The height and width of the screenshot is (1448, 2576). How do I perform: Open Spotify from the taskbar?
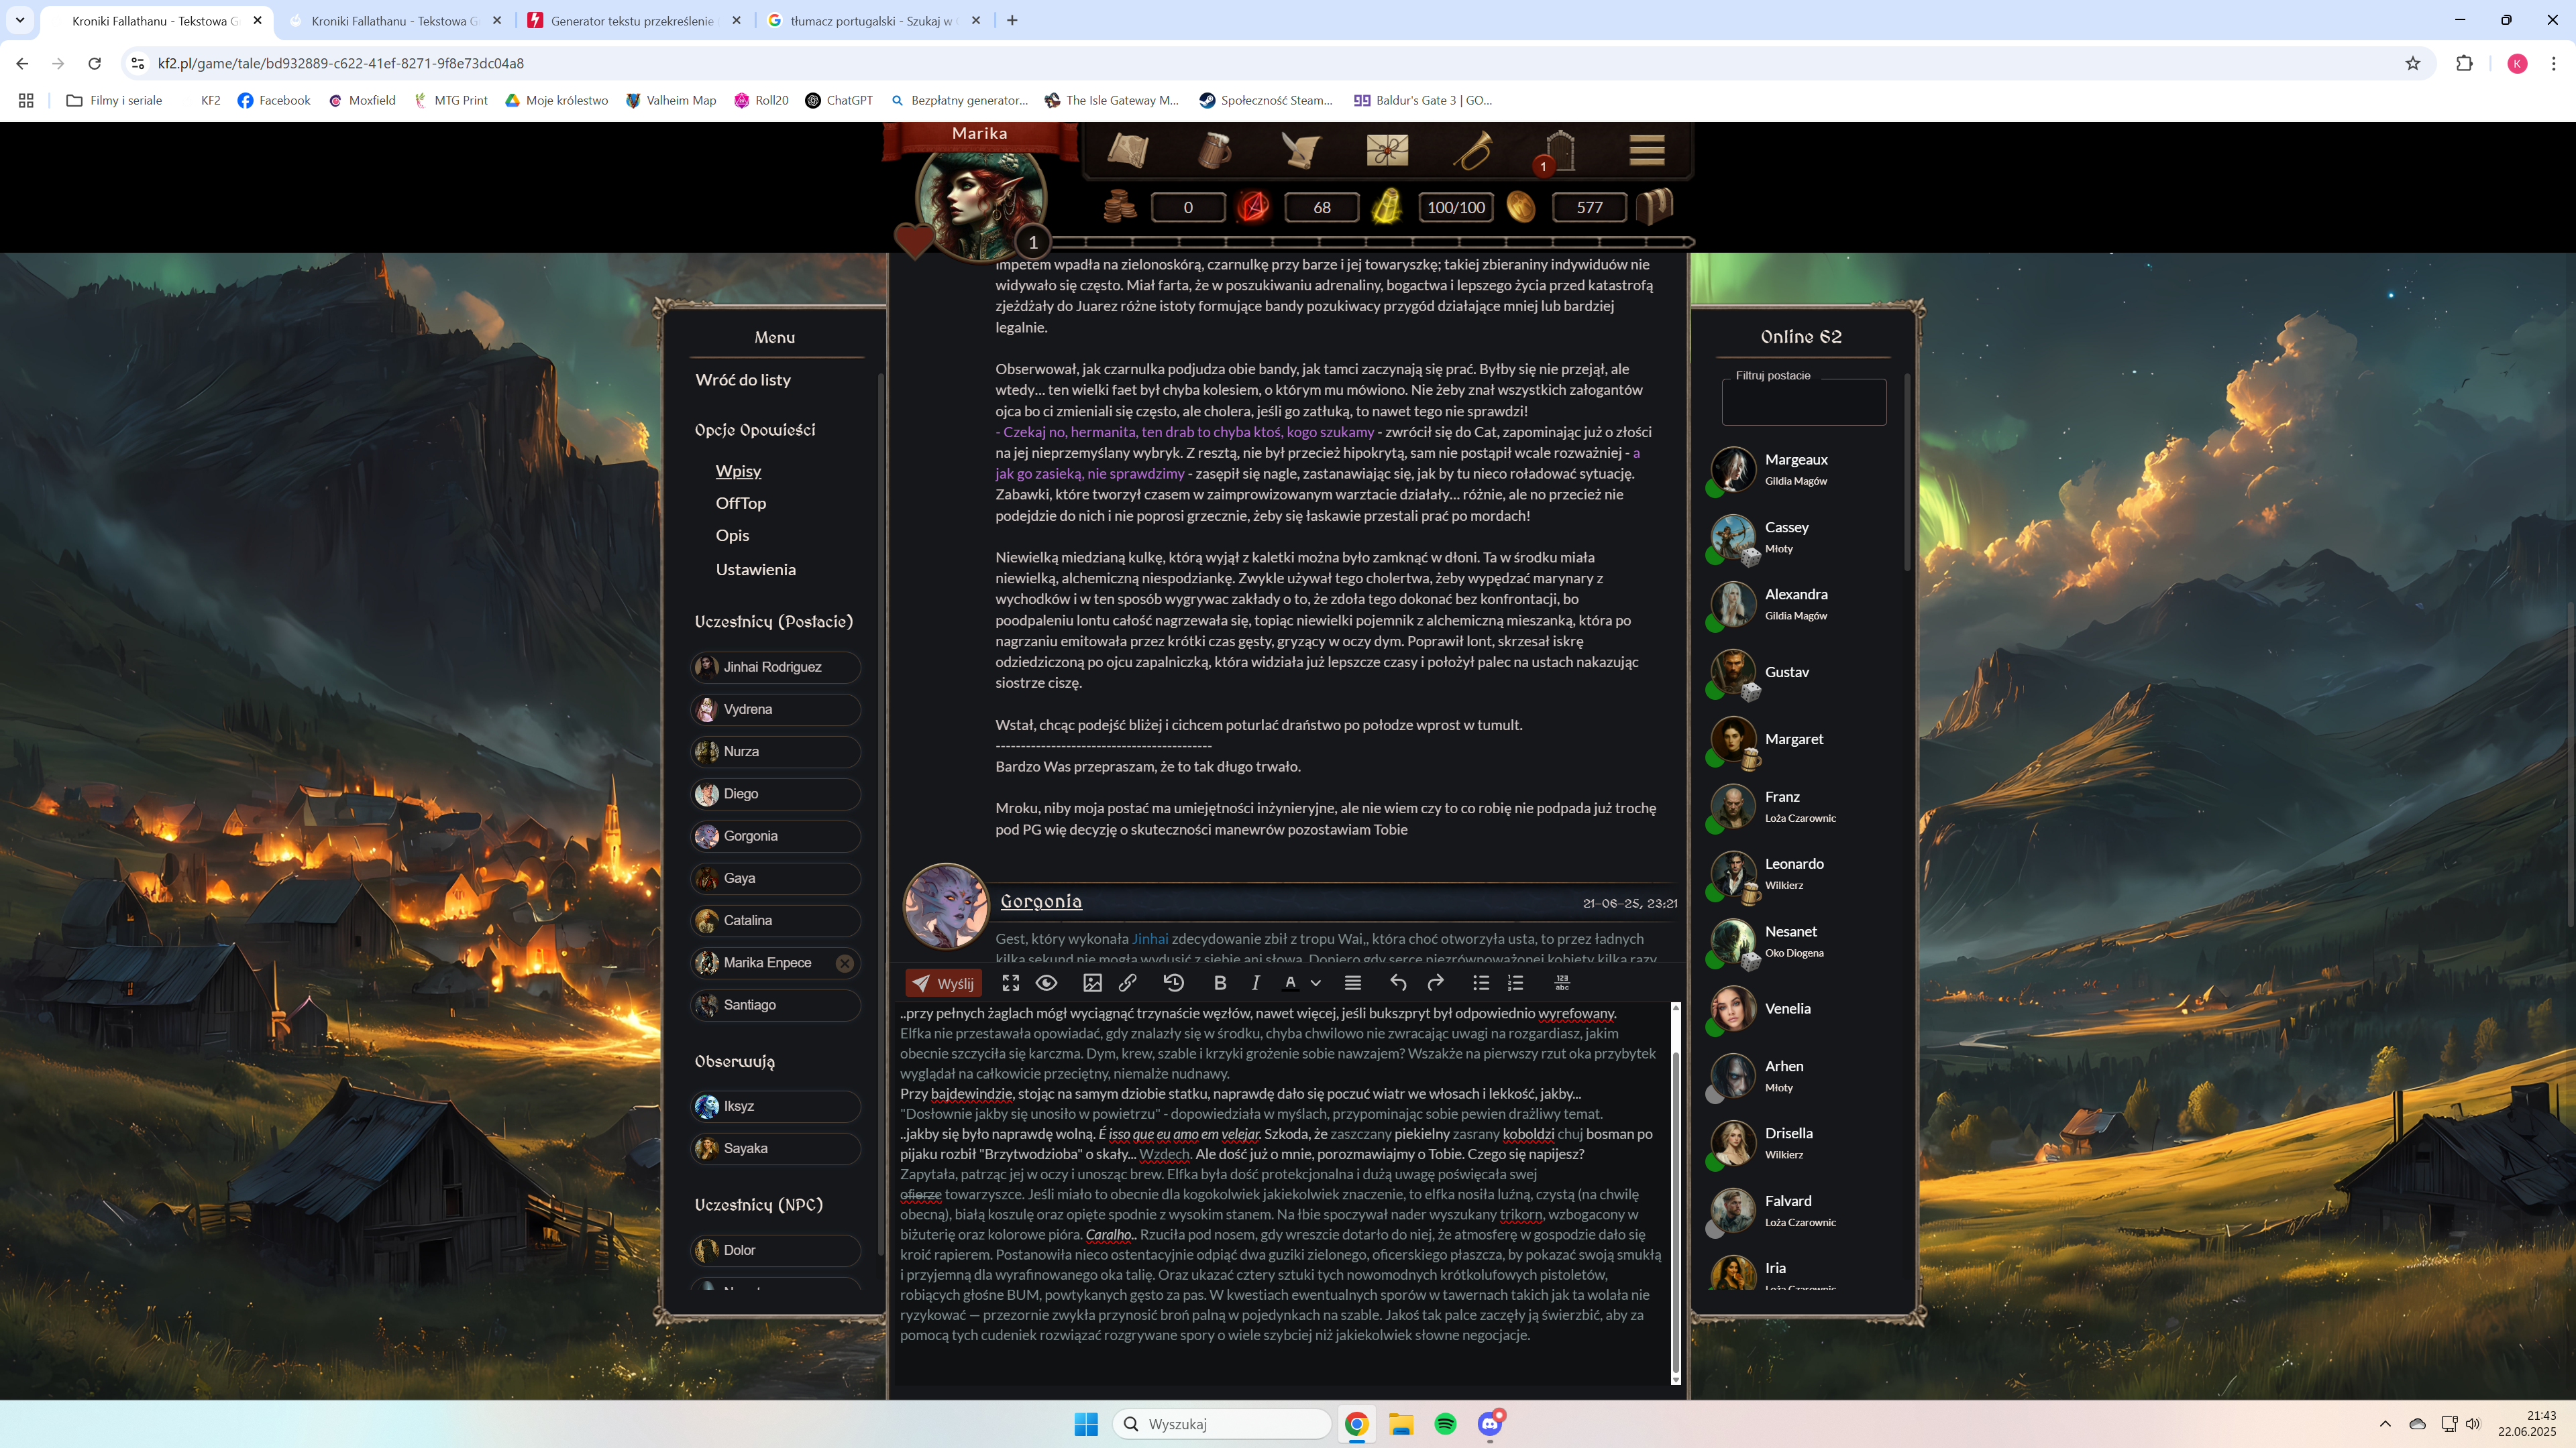click(1445, 1423)
